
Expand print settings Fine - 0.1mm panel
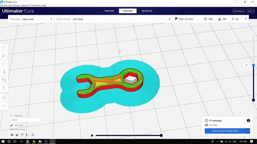(210, 19)
